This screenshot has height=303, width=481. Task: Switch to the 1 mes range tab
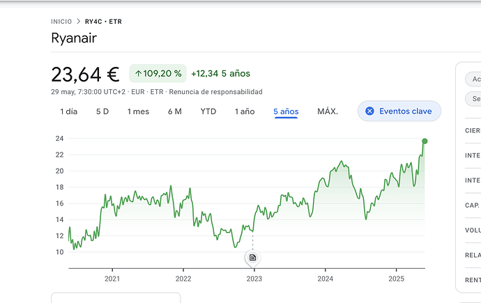138,111
